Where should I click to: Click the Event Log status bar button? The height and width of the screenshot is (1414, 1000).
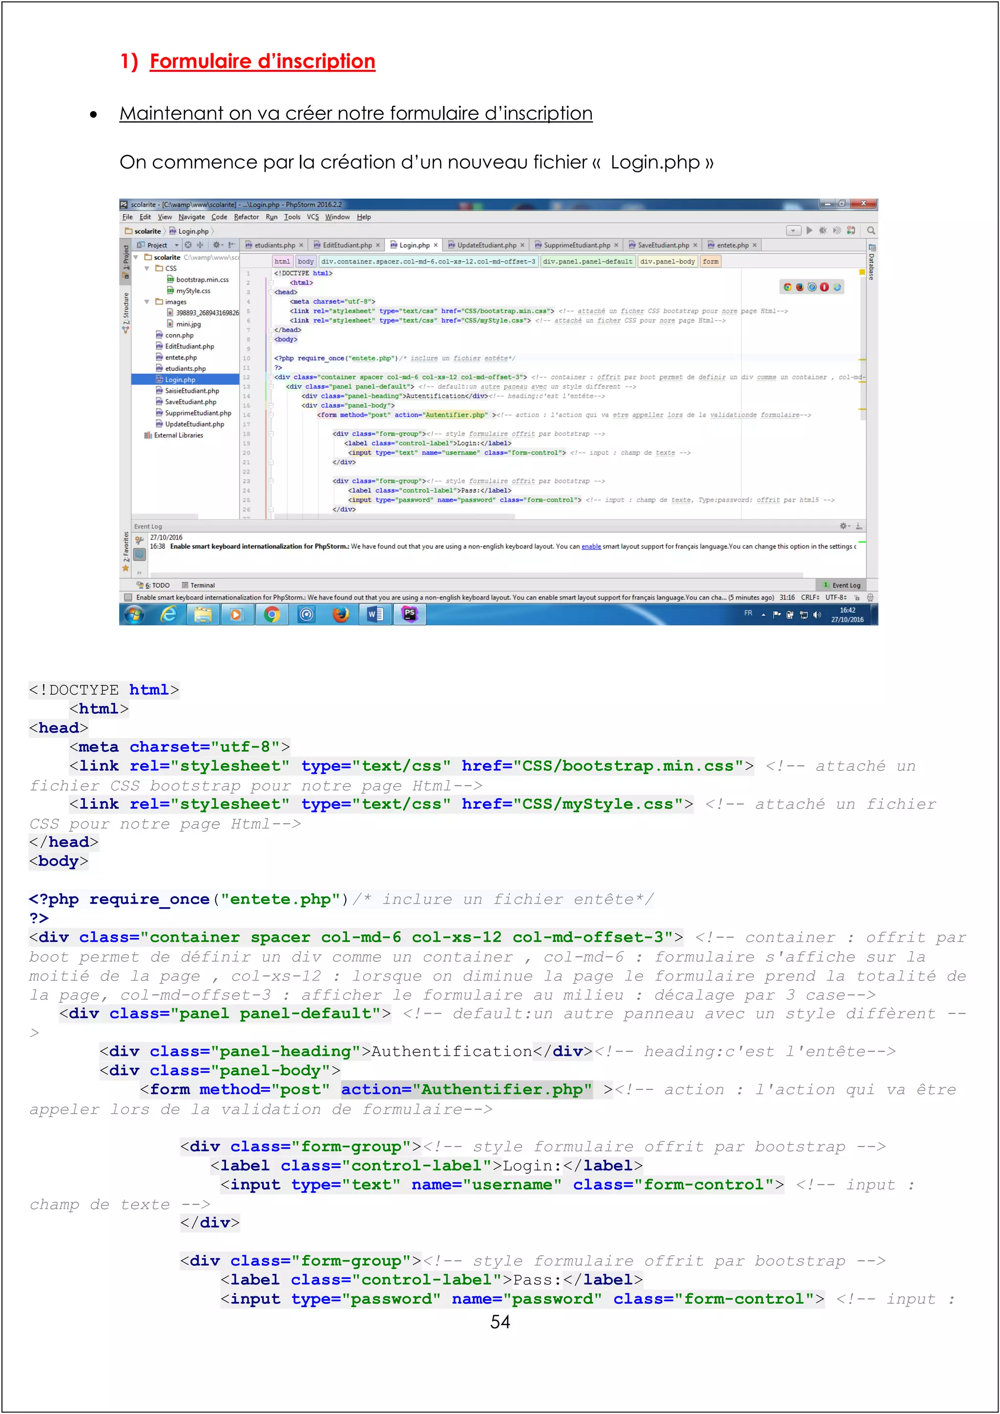pyautogui.click(x=842, y=585)
